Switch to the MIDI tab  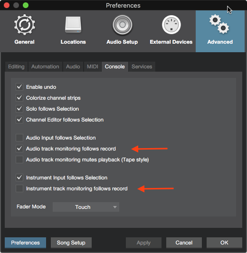click(93, 66)
